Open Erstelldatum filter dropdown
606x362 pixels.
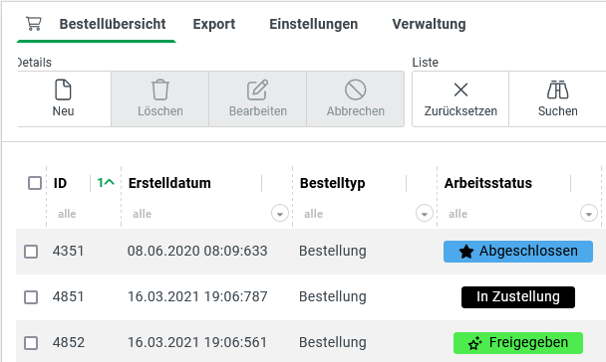(x=280, y=213)
